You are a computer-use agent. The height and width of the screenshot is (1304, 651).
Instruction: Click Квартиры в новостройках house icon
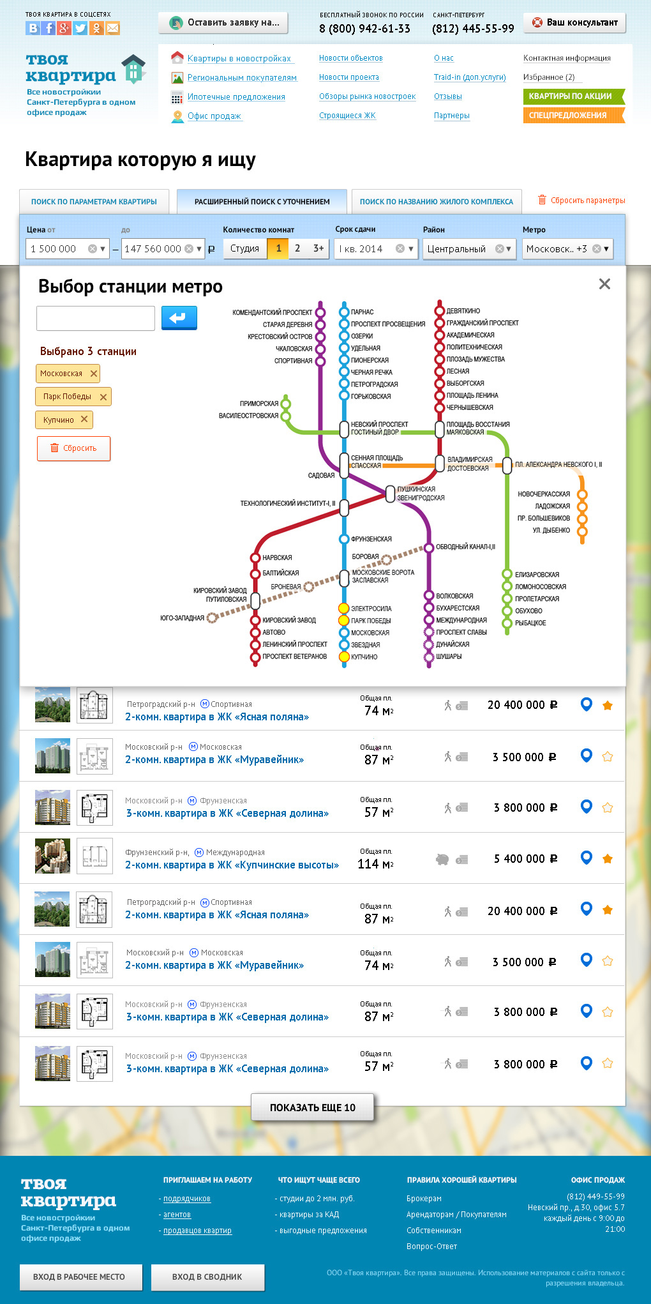(x=177, y=57)
